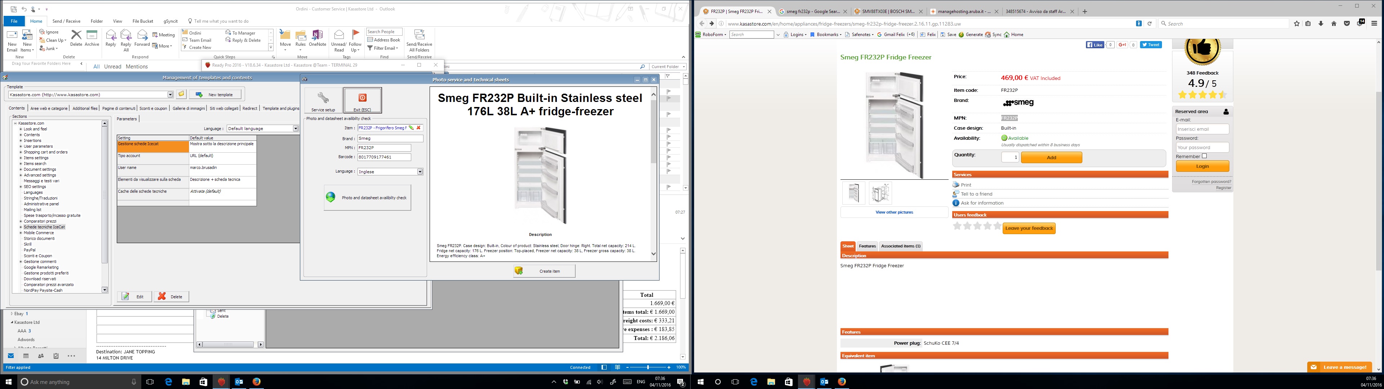Click the Pocket icon in Firefox toolbar
This screenshot has height=389, width=1384.
[1347, 24]
